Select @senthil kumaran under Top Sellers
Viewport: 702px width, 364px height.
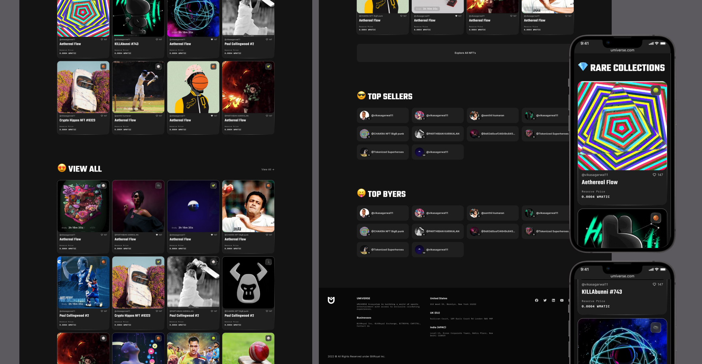pyautogui.click(x=492, y=115)
